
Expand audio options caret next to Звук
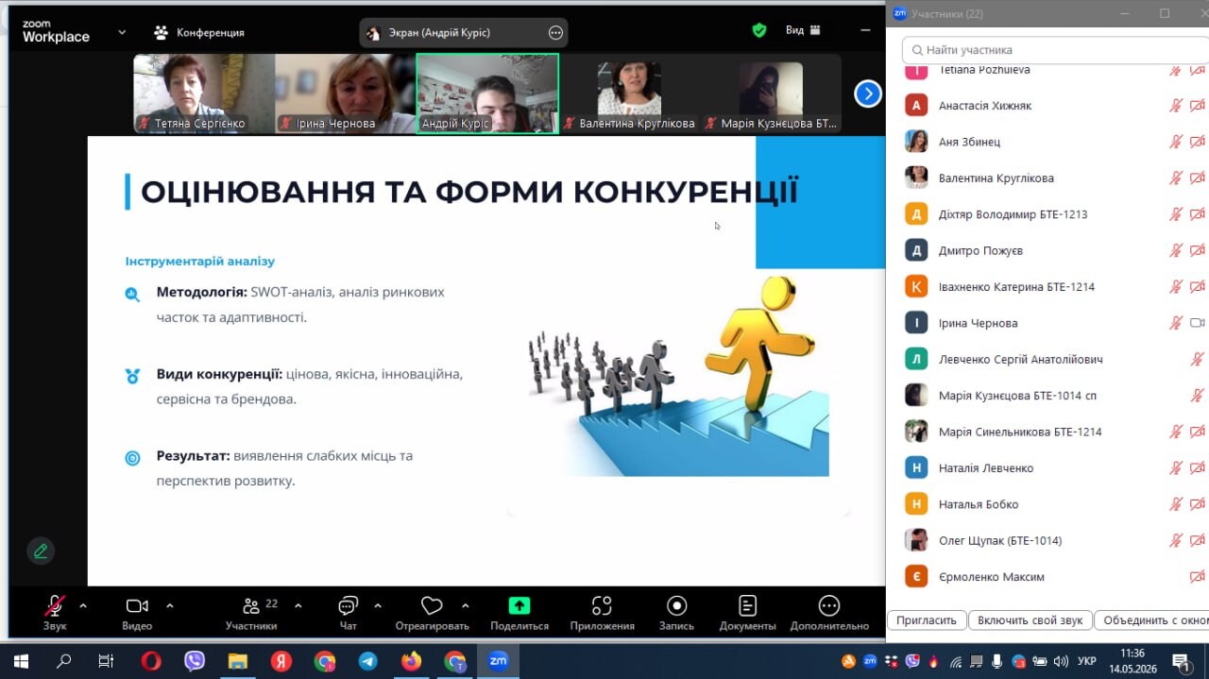[83, 605]
